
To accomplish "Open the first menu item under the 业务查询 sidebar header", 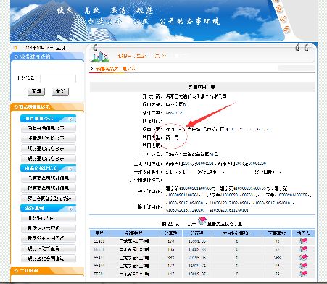I will 49,218.
